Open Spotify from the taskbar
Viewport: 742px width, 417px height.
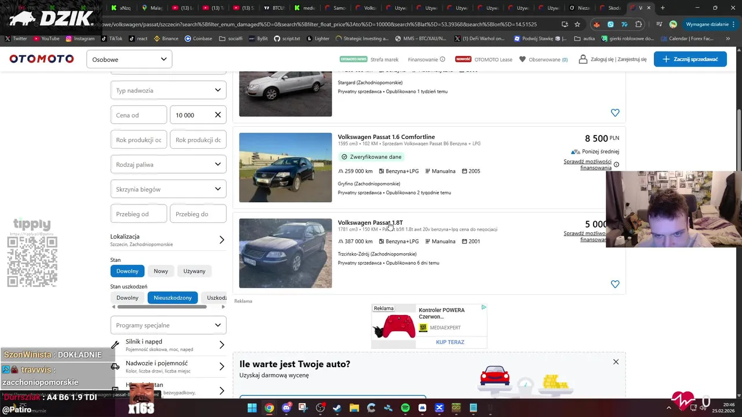[405, 408]
